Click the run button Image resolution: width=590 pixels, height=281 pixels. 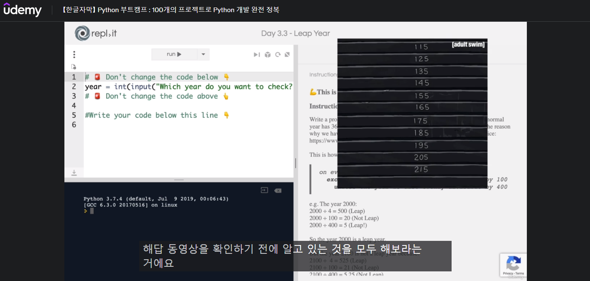(x=174, y=54)
